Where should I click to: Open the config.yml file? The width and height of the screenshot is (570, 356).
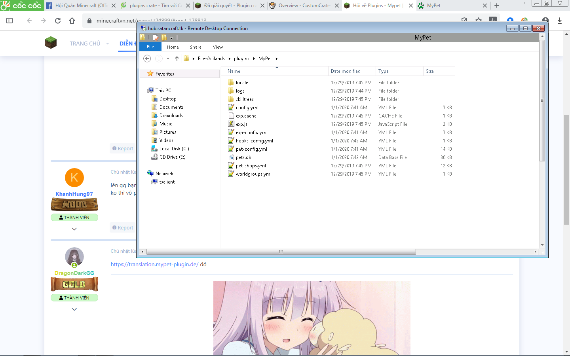(x=247, y=108)
